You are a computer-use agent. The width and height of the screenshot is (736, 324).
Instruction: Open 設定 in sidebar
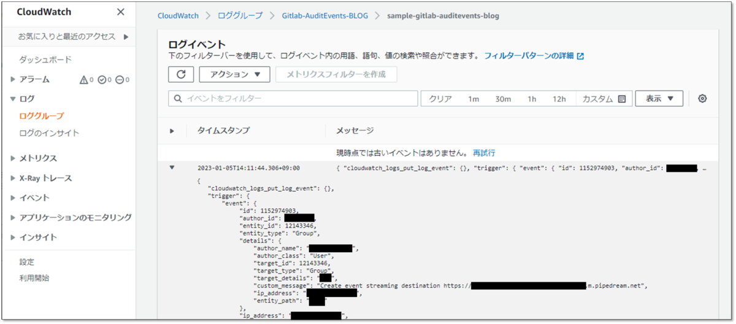[27, 261]
